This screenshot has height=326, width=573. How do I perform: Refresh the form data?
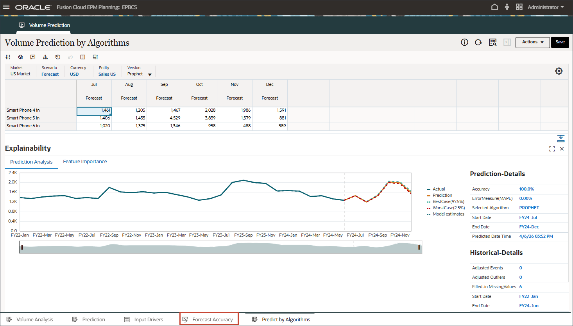[x=478, y=42]
